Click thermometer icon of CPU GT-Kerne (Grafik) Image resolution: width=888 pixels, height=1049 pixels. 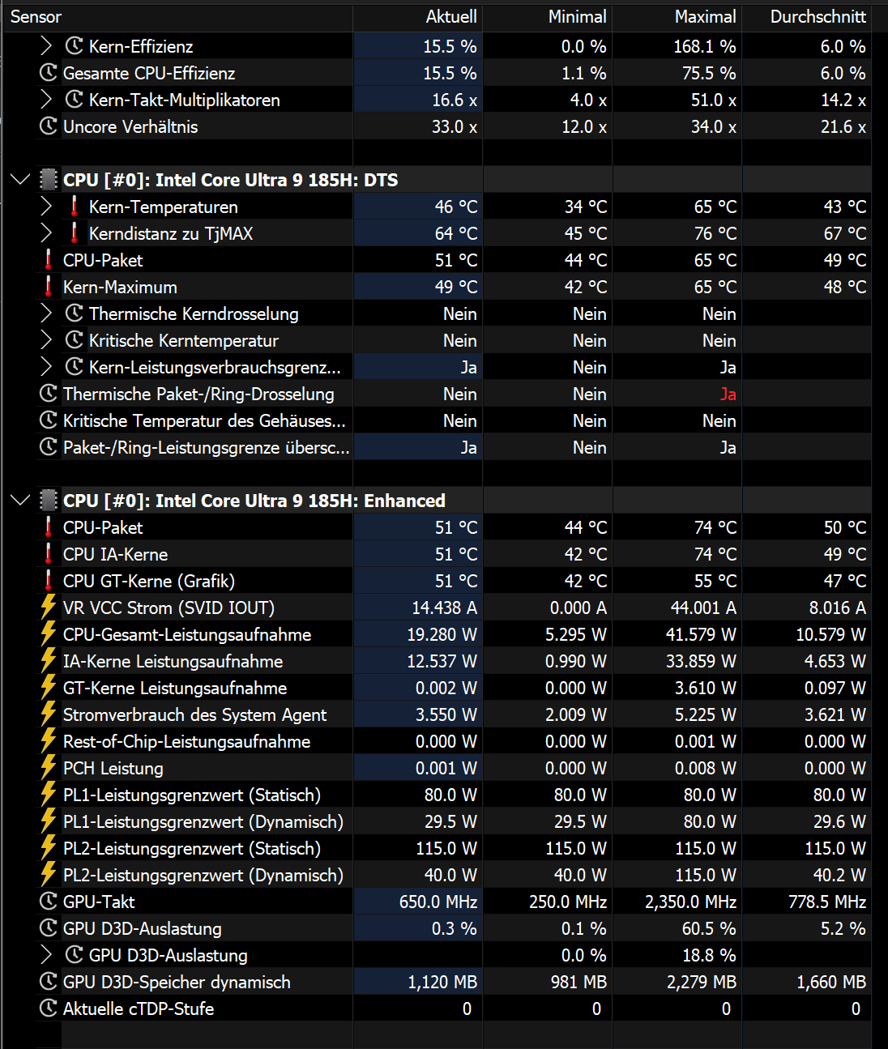(x=49, y=581)
